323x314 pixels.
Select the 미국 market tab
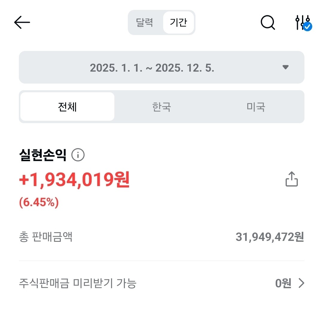point(256,107)
